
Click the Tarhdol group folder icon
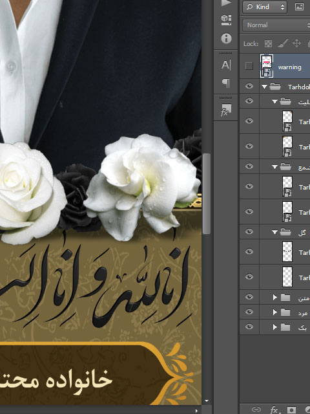(x=275, y=86)
